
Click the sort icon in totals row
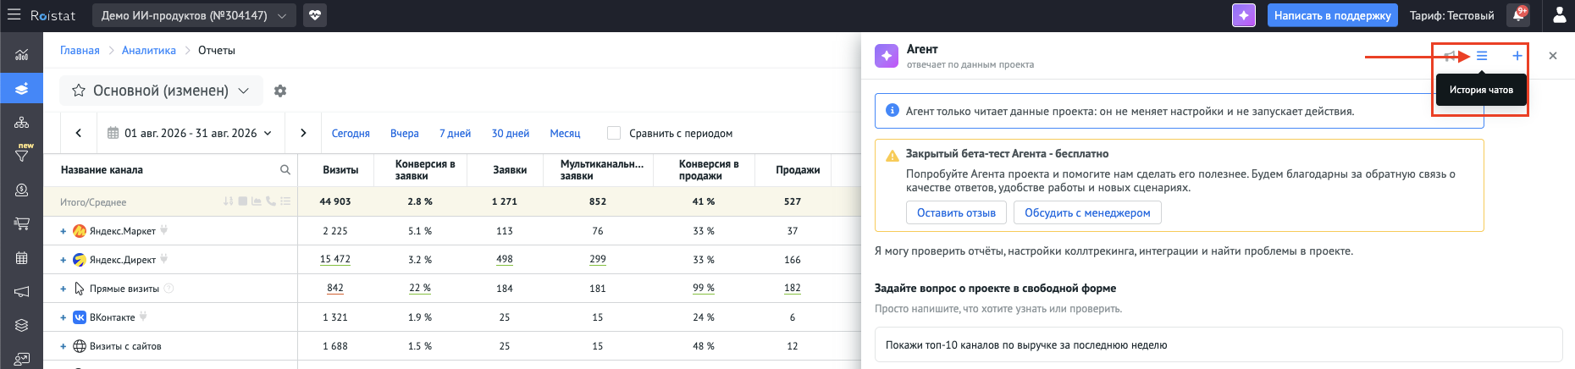click(228, 201)
